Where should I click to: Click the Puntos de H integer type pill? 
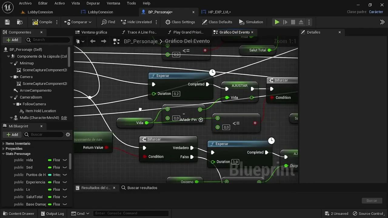point(50,175)
